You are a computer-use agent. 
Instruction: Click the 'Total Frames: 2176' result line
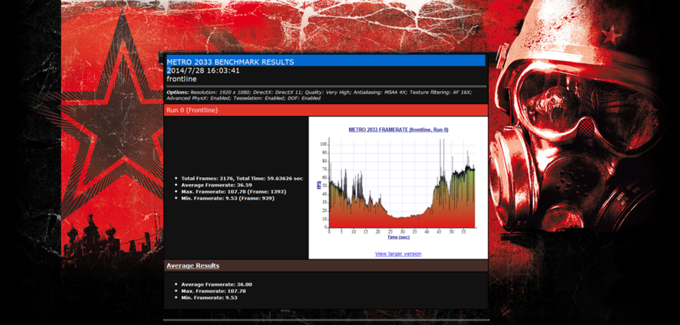click(x=242, y=178)
